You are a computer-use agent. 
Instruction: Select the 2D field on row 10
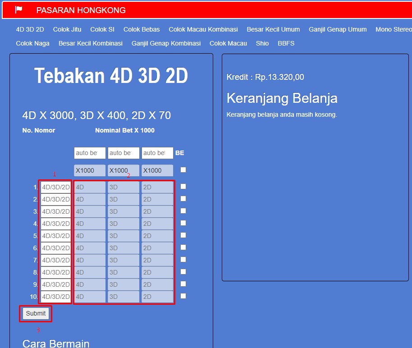point(157,297)
